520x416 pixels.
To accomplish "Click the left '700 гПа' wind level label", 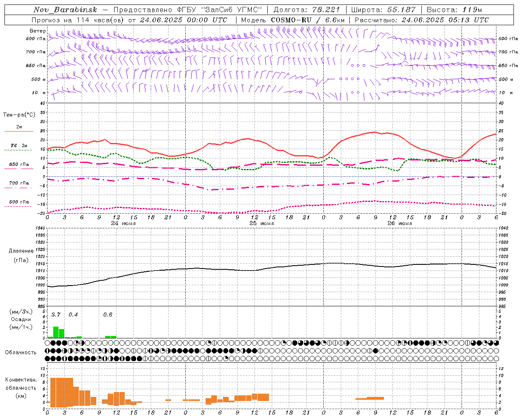I will tap(36, 52).
